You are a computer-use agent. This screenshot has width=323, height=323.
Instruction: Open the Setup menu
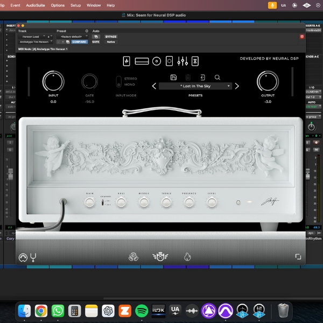75,5
